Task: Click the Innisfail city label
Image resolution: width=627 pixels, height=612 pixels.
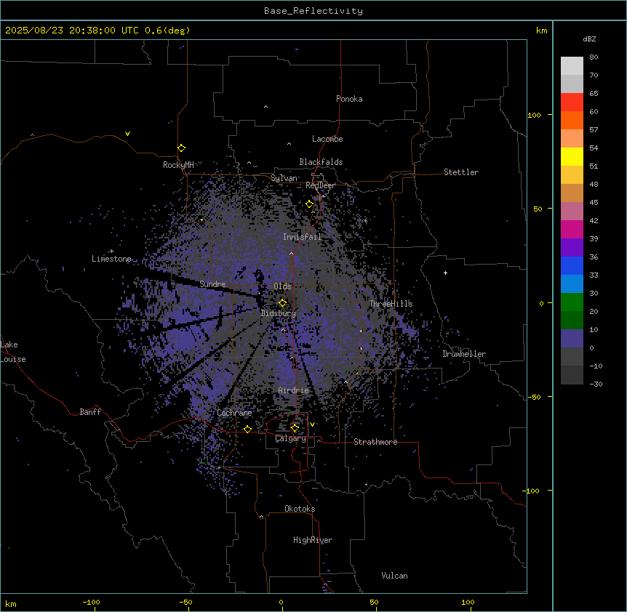Action: [x=302, y=237]
